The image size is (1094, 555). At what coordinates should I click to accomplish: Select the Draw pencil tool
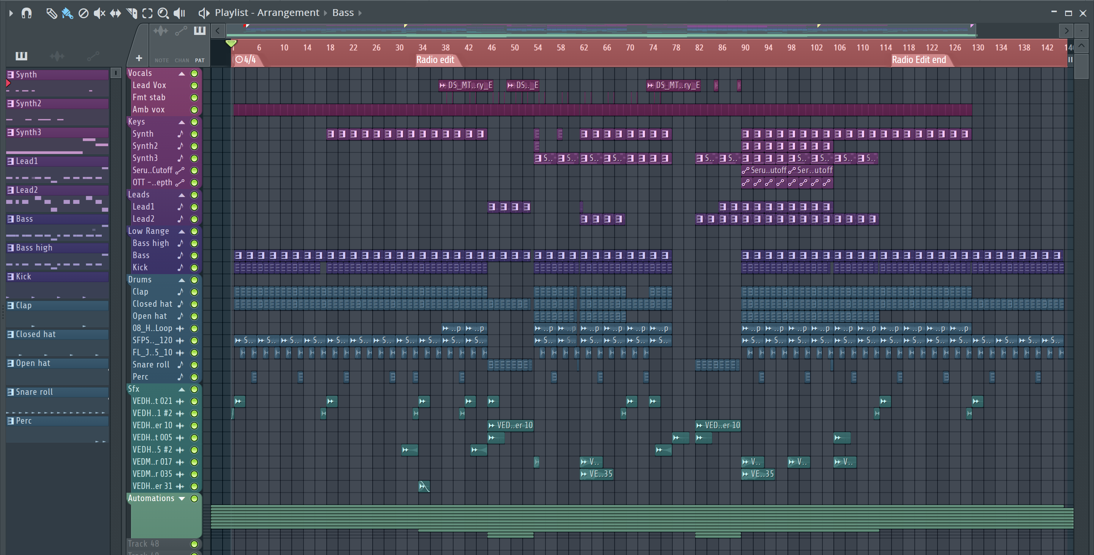point(51,14)
